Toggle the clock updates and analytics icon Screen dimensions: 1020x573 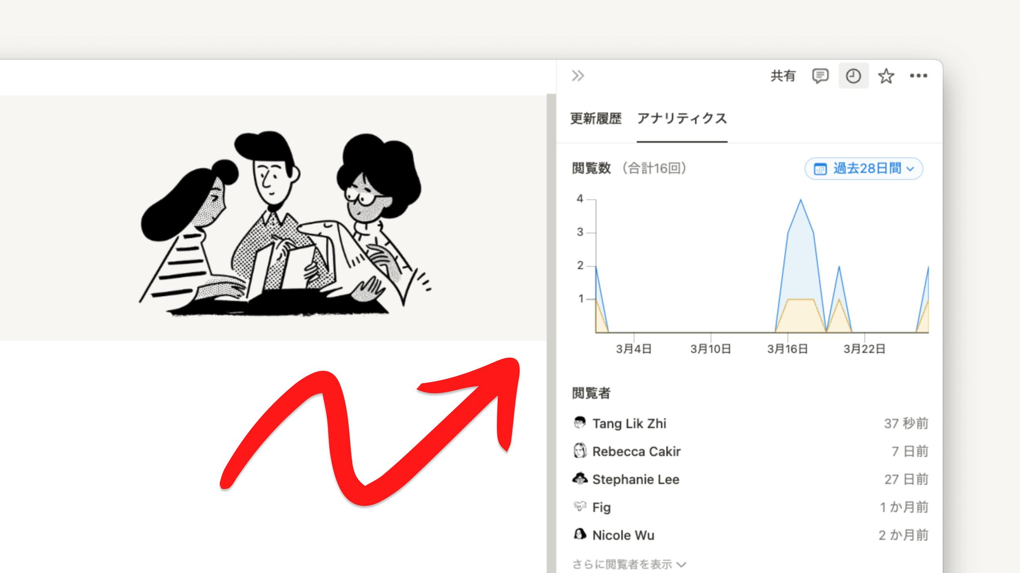coord(853,76)
